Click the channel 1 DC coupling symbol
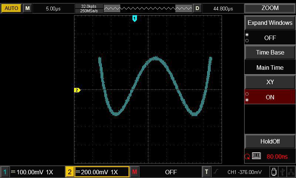 coord(13,172)
